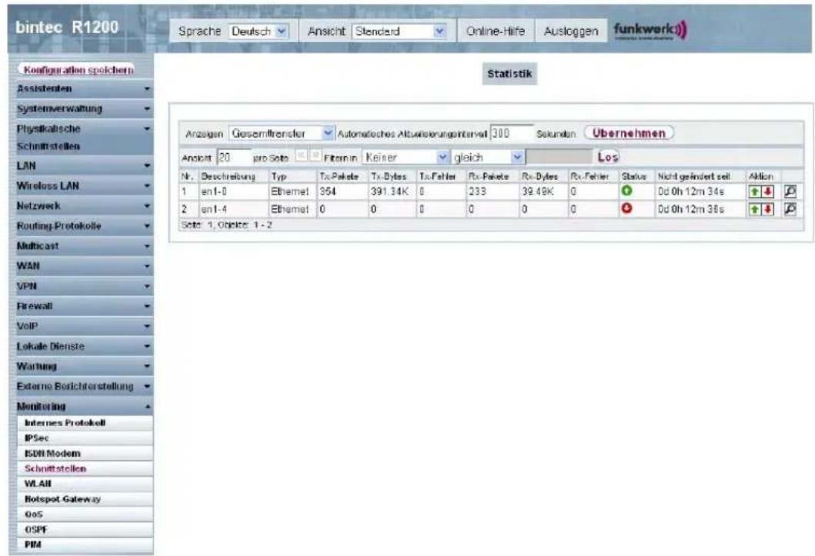Viewport: 815px width, 556px height.
Task: Click the Übernehmen button
Action: 629,133
